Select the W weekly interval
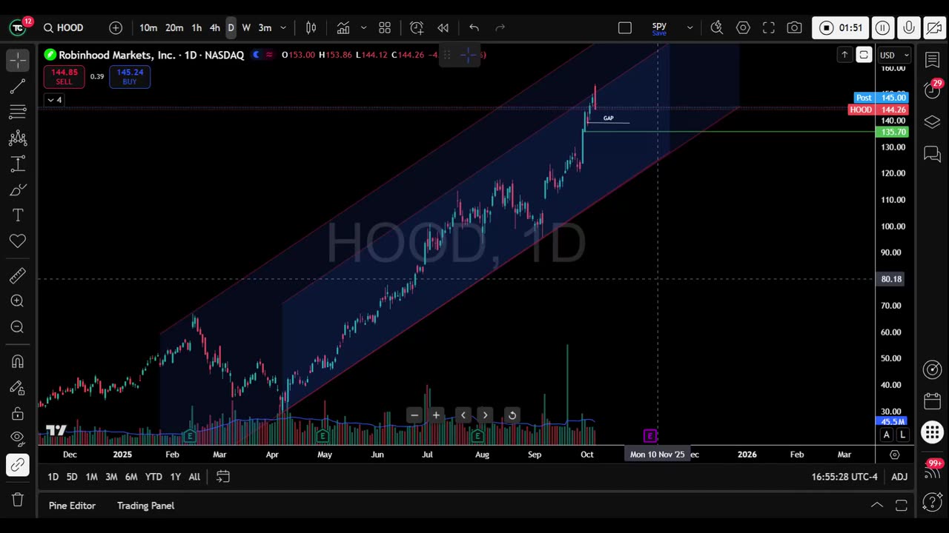Screen dimensions: 949x533 246,27
